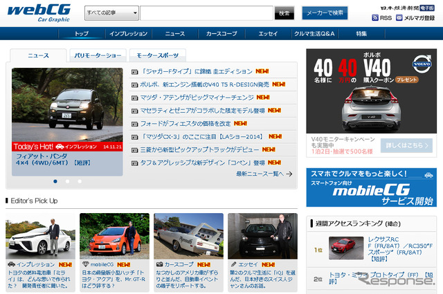Screen dimensions: 443x294
Task: Click the メーカーで検索 button
Action: pyautogui.click(x=325, y=13)
